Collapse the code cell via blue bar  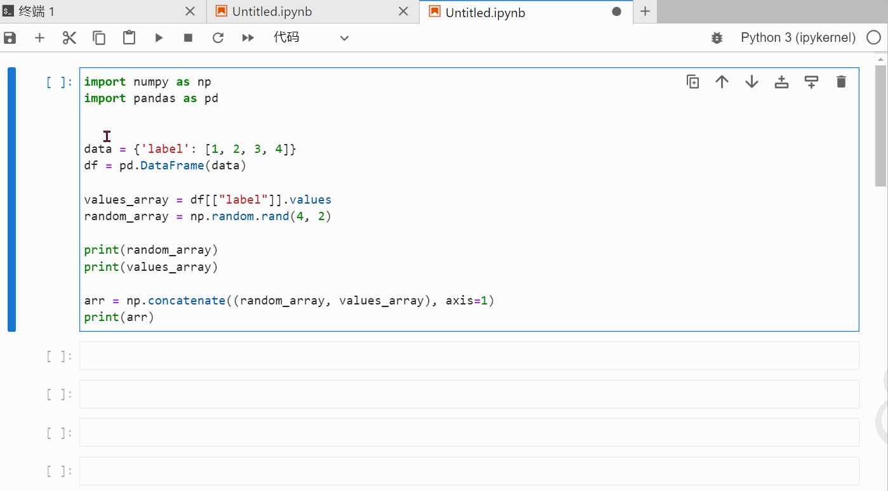pyautogui.click(x=11, y=199)
